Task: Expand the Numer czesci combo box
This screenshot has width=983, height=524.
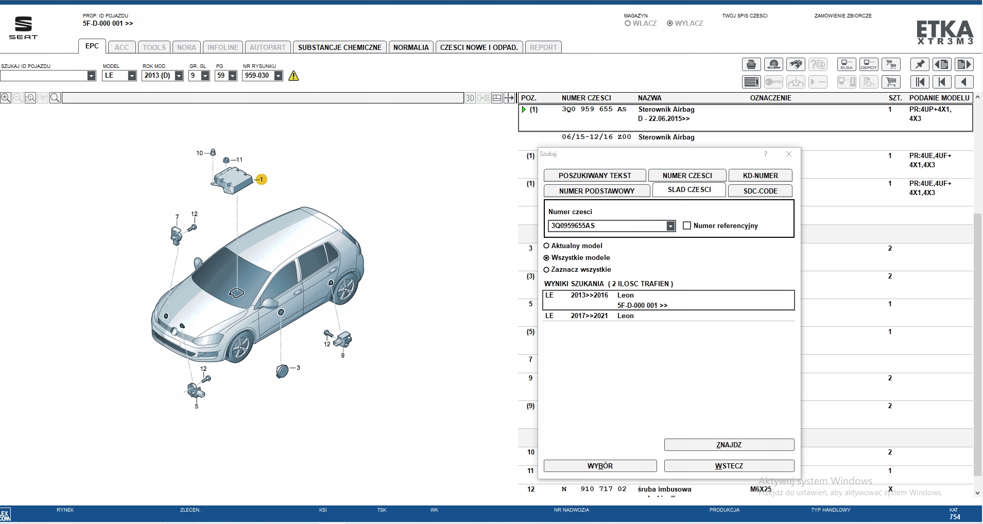Action: pyautogui.click(x=670, y=226)
